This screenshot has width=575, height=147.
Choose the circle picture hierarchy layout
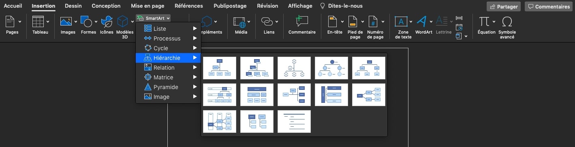[x=331, y=68]
